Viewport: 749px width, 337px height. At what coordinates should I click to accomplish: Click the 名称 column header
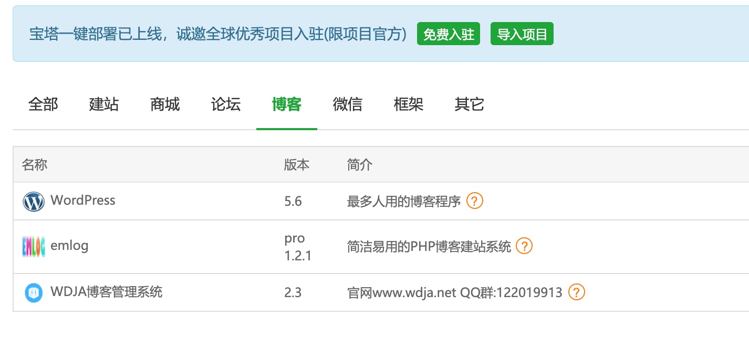tap(35, 165)
